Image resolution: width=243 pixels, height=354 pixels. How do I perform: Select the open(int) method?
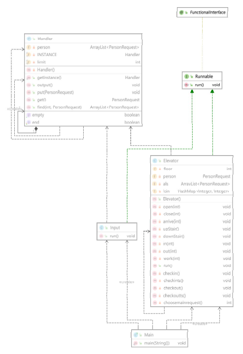coord(192,207)
